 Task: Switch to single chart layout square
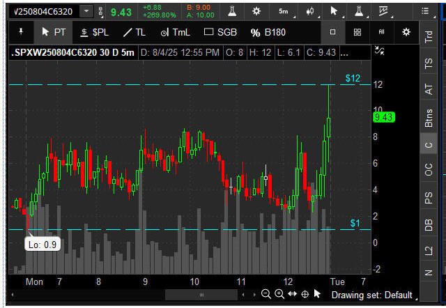click(333, 32)
